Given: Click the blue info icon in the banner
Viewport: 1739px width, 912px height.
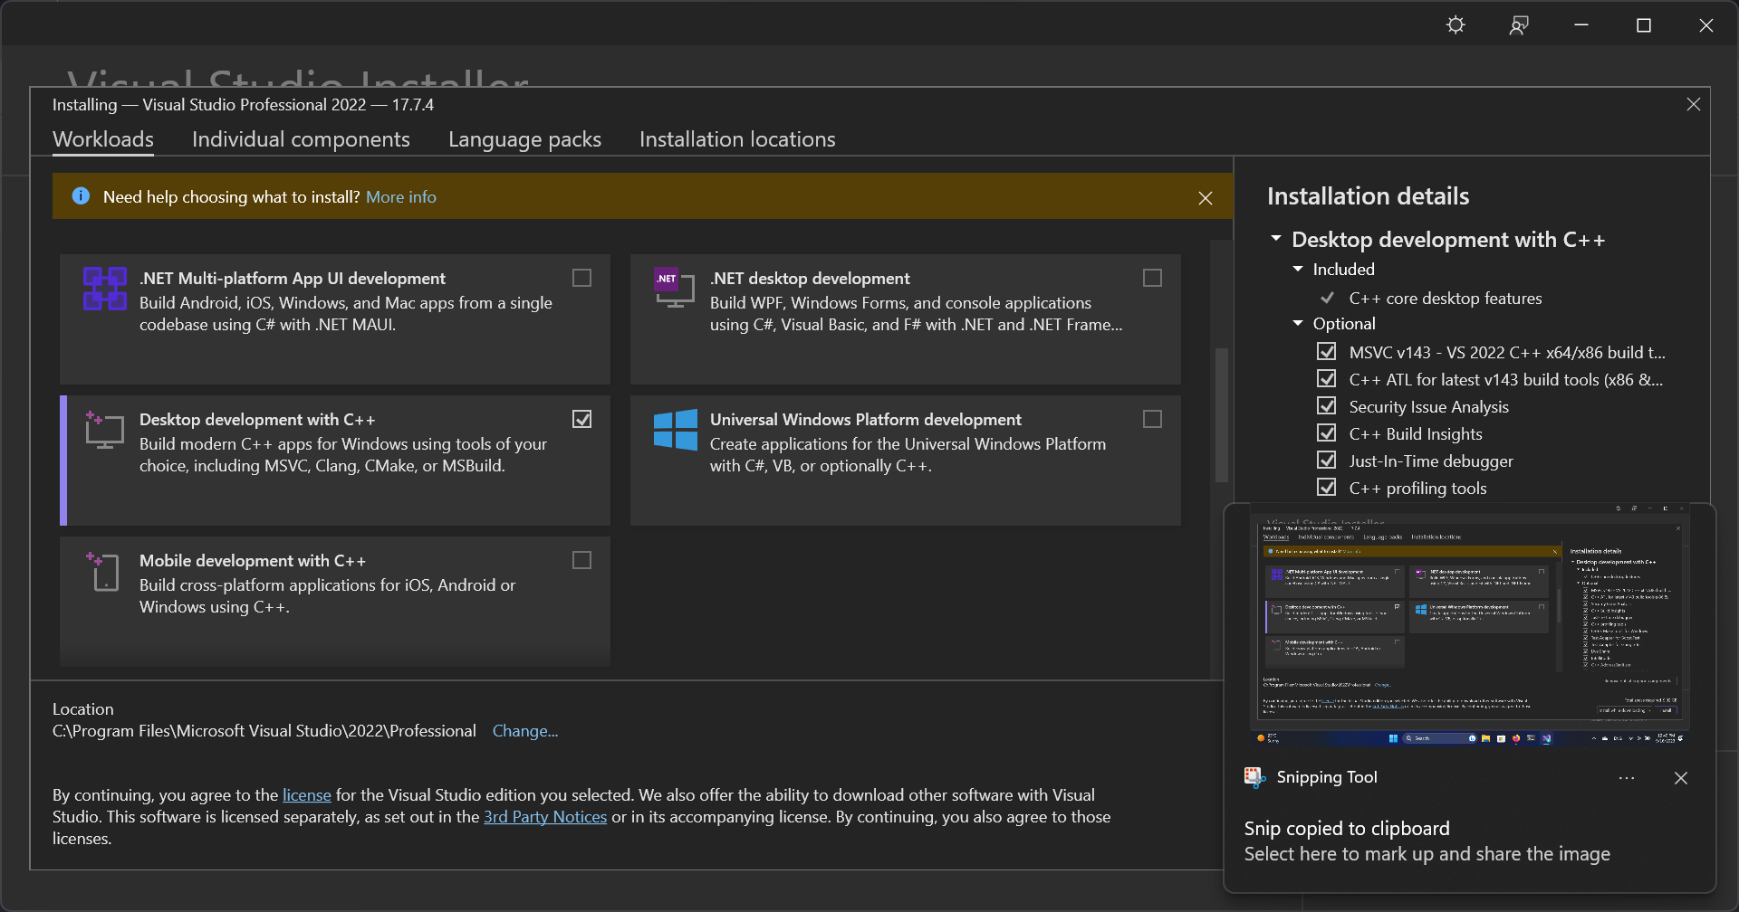Looking at the screenshot, I should [x=81, y=196].
